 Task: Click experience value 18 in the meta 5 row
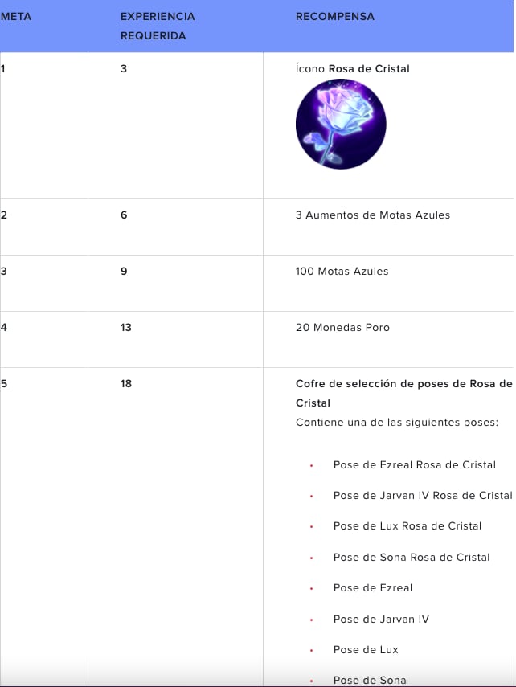(126, 384)
